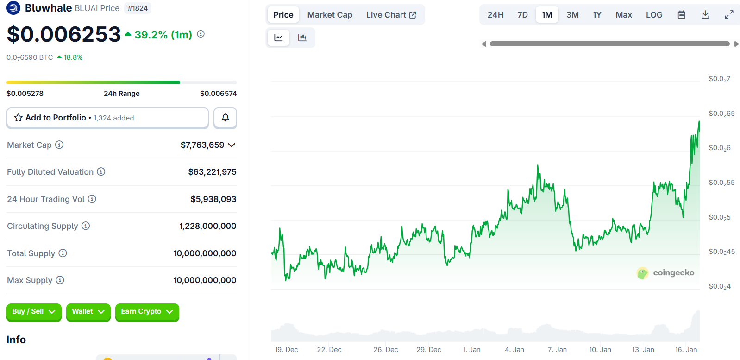The width and height of the screenshot is (740, 360).
Task: Click the $63,221,975 valuation value
Action: click(x=212, y=172)
